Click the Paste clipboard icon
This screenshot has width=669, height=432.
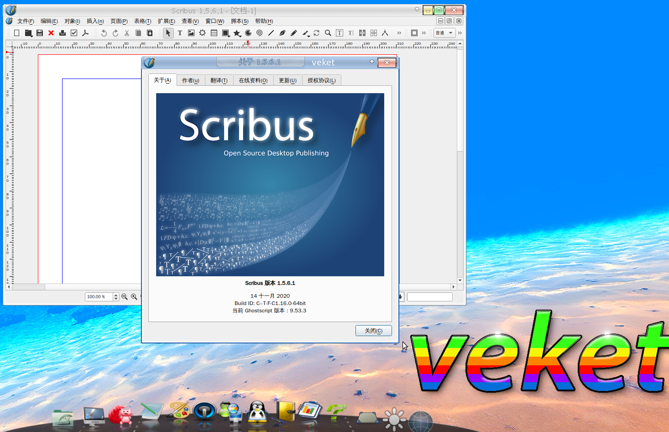pyautogui.click(x=150, y=33)
